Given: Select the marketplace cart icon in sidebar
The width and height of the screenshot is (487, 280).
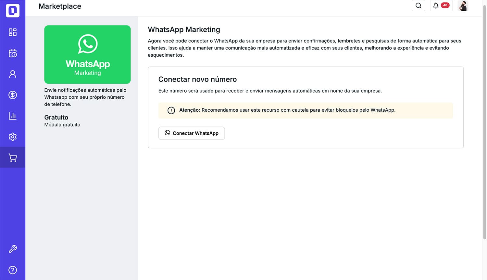Looking at the screenshot, I should [x=13, y=158].
